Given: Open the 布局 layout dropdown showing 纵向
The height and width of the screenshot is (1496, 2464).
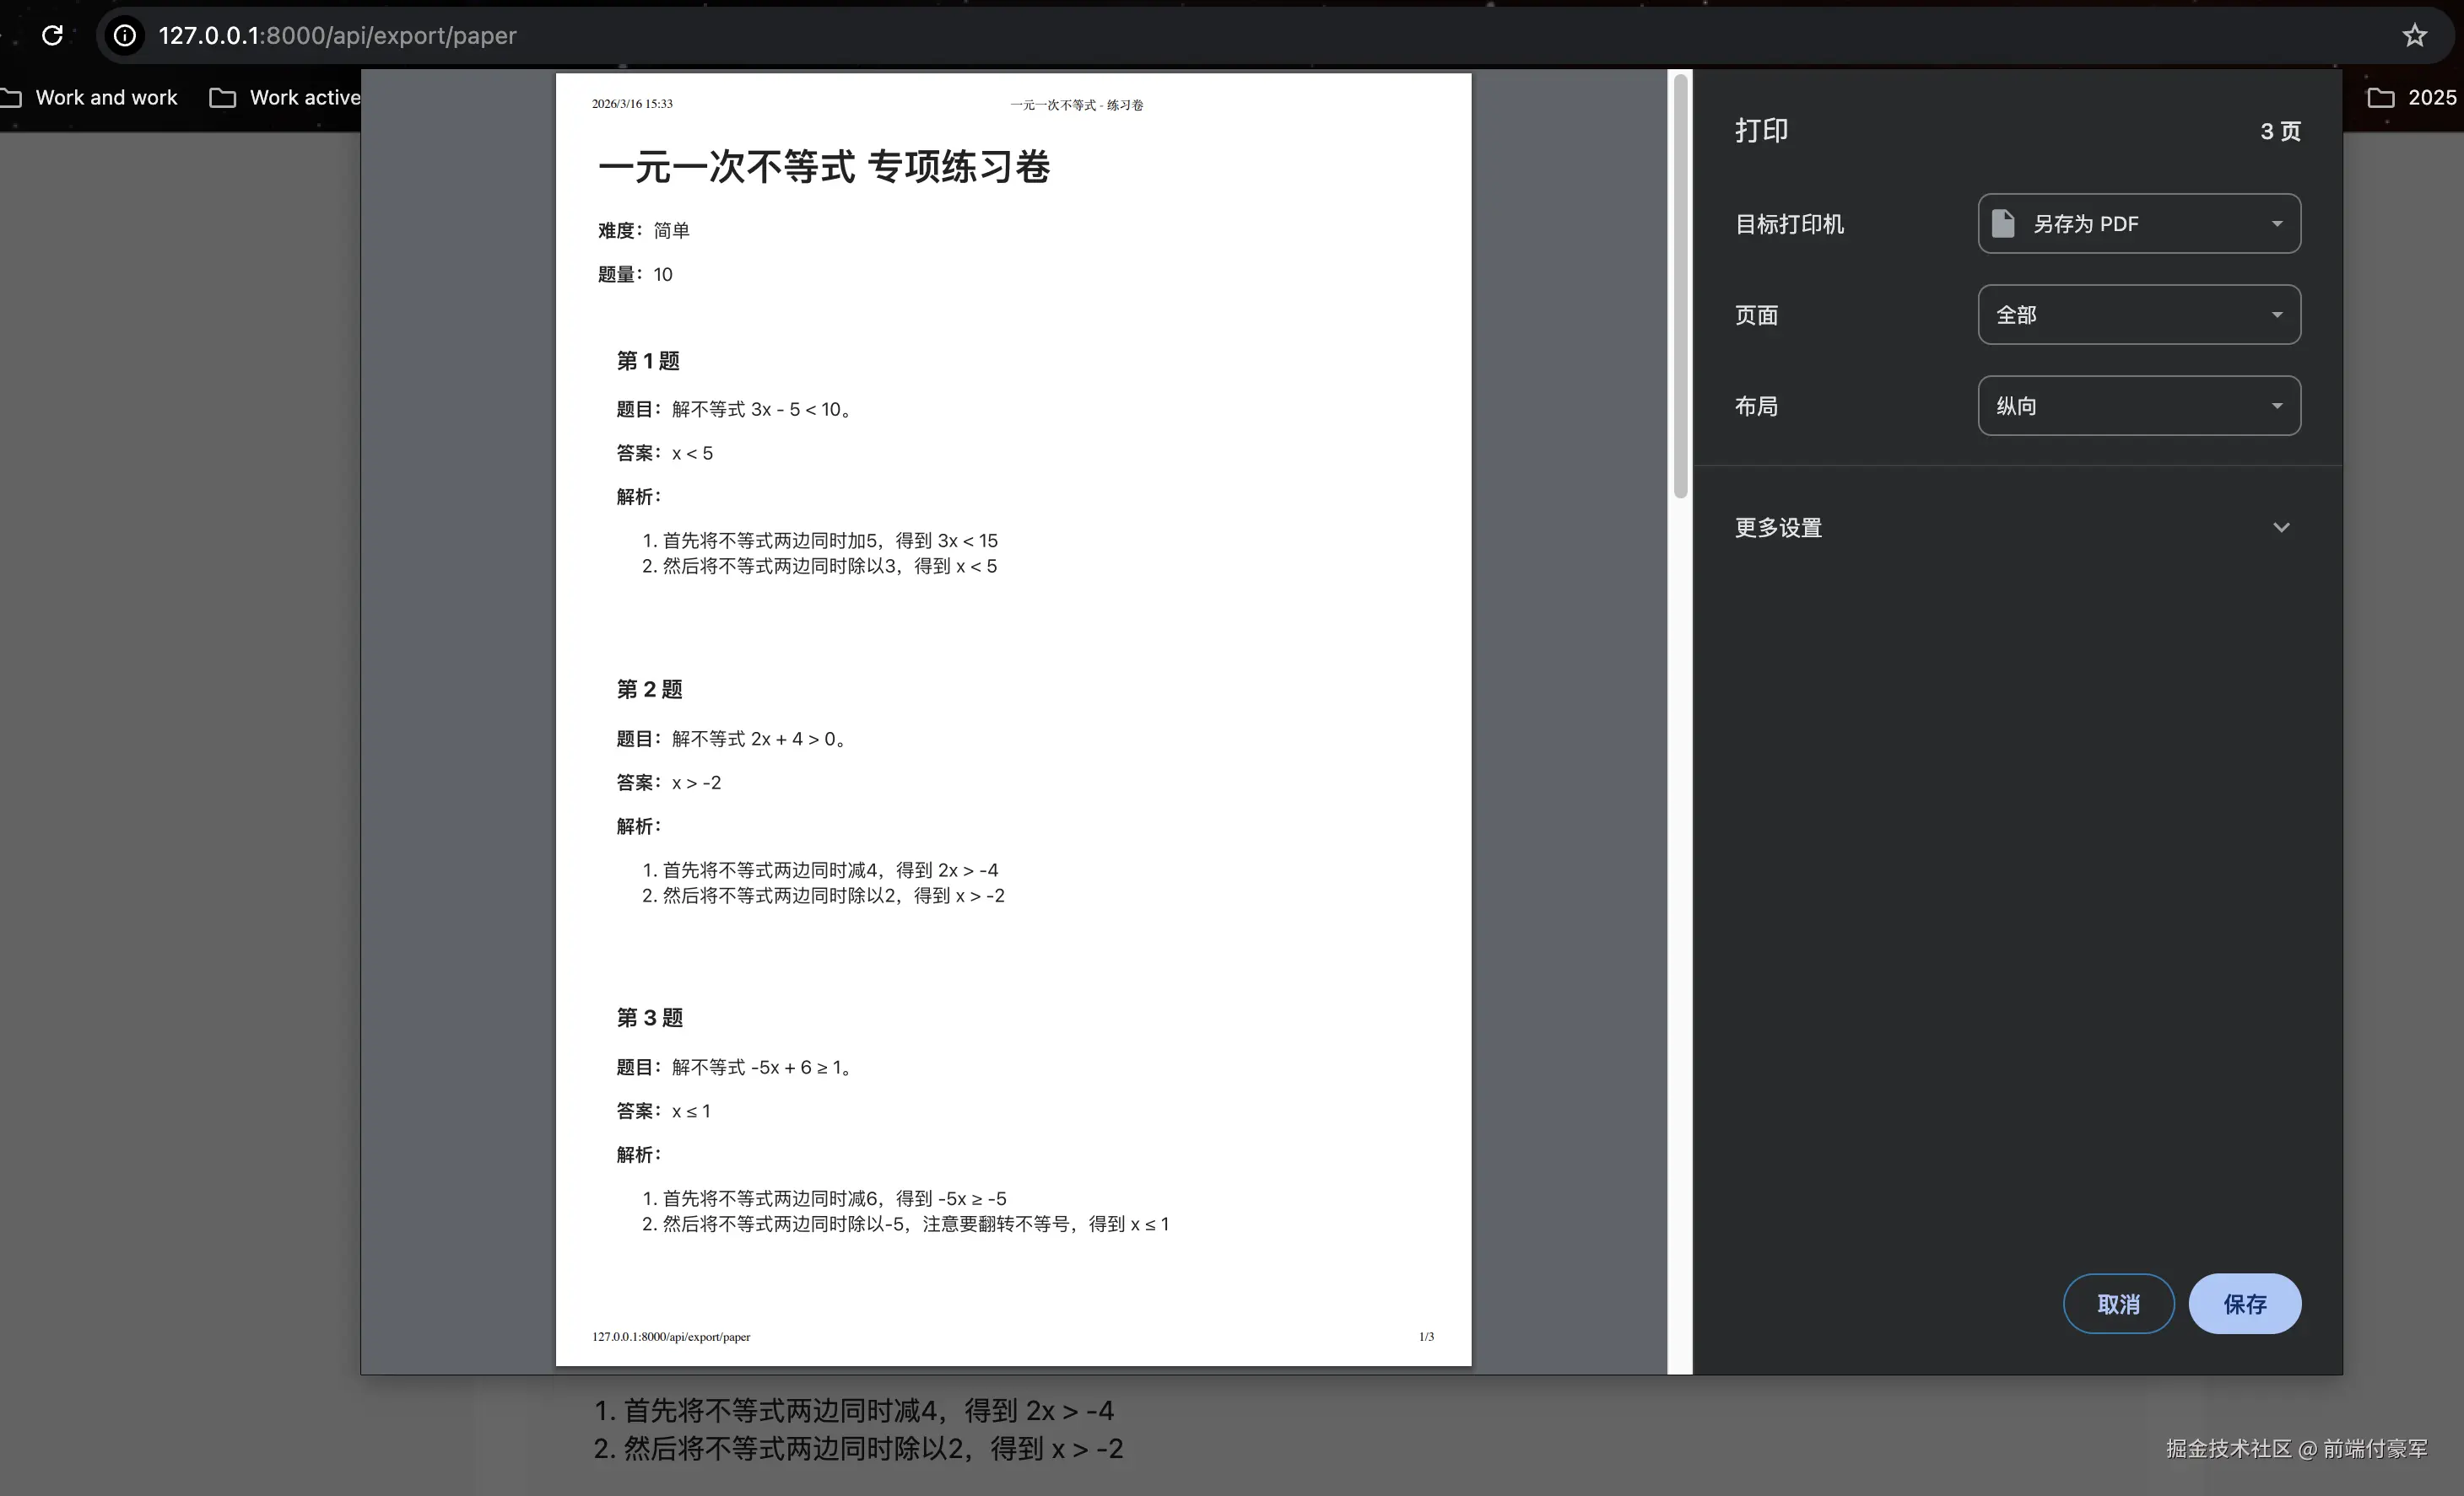Looking at the screenshot, I should tap(2138, 406).
